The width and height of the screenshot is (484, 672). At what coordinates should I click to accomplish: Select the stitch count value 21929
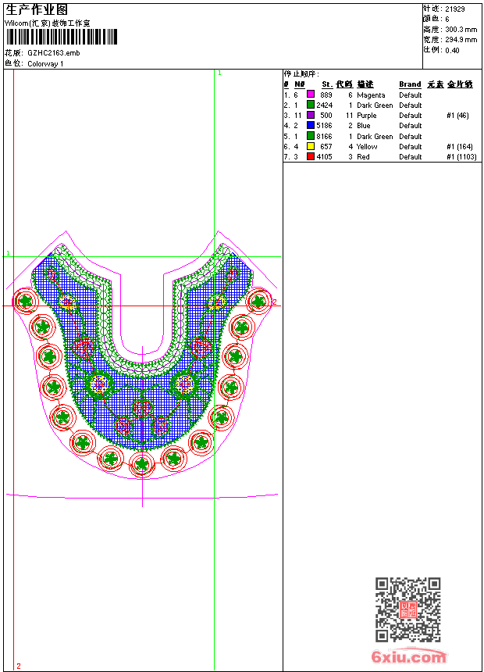455,9
